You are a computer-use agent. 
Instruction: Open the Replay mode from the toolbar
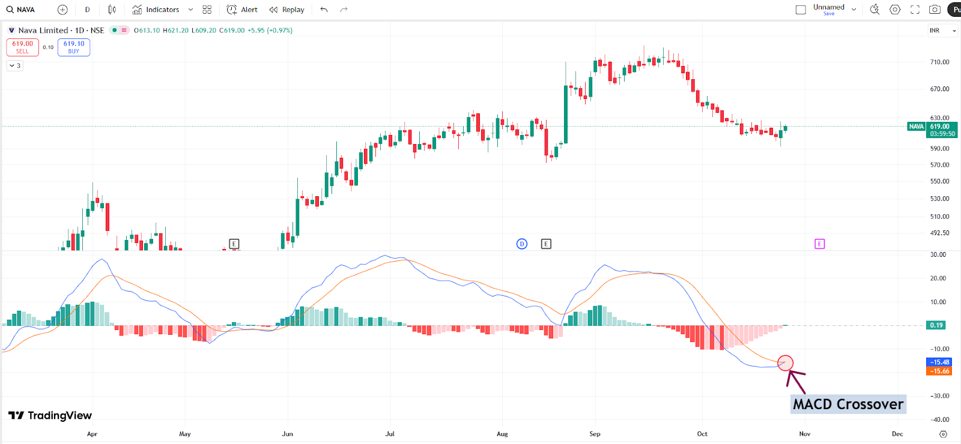click(x=286, y=10)
